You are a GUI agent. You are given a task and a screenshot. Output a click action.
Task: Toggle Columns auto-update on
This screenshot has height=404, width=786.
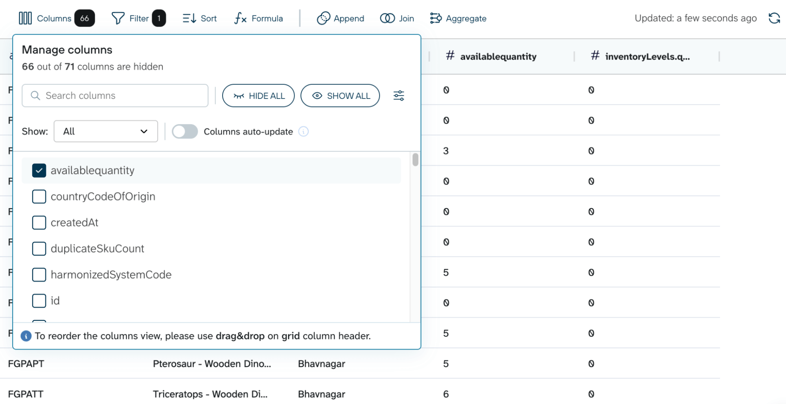click(185, 132)
